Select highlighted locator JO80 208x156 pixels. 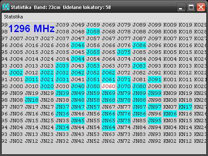[139, 86]
